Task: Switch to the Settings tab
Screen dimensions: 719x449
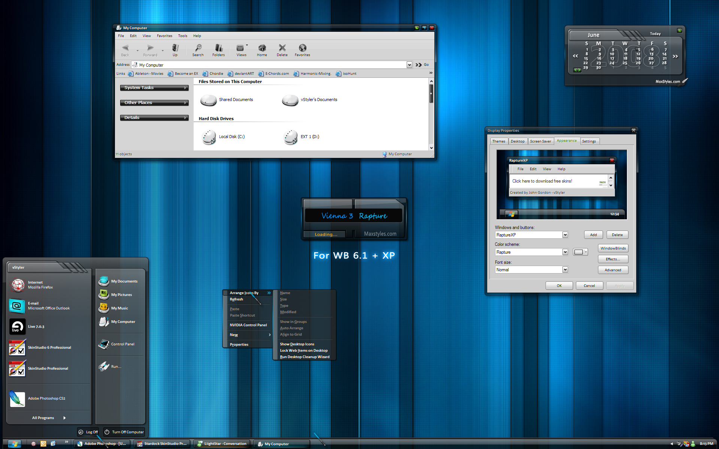Action: click(589, 141)
